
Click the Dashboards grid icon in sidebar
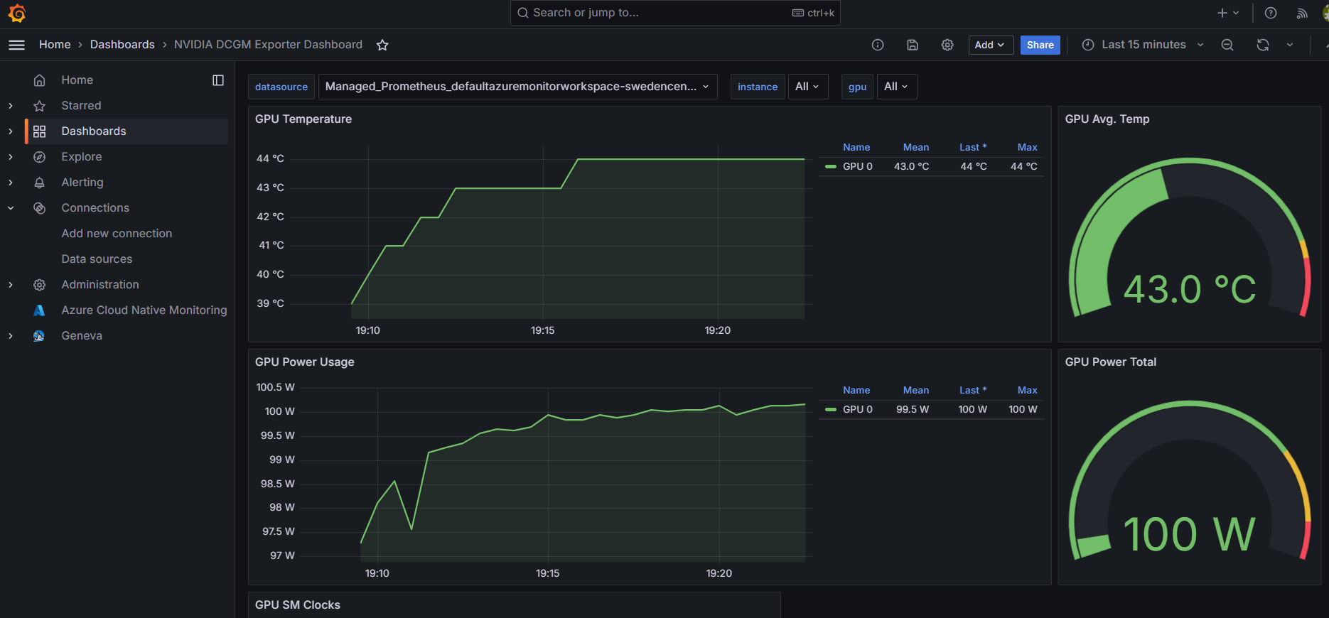(x=40, y=131)
